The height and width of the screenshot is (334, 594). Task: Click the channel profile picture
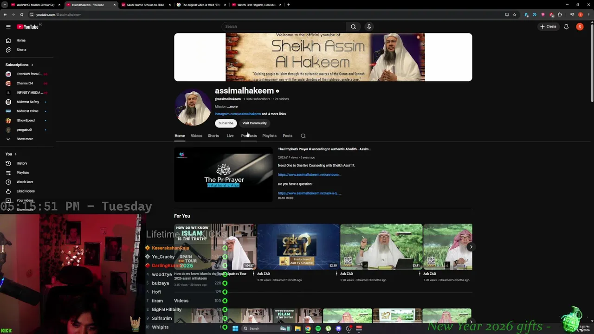193,108
